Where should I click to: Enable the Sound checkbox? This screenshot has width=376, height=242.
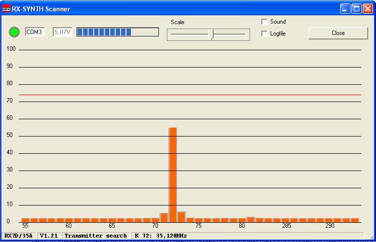[x=264, y=22]
